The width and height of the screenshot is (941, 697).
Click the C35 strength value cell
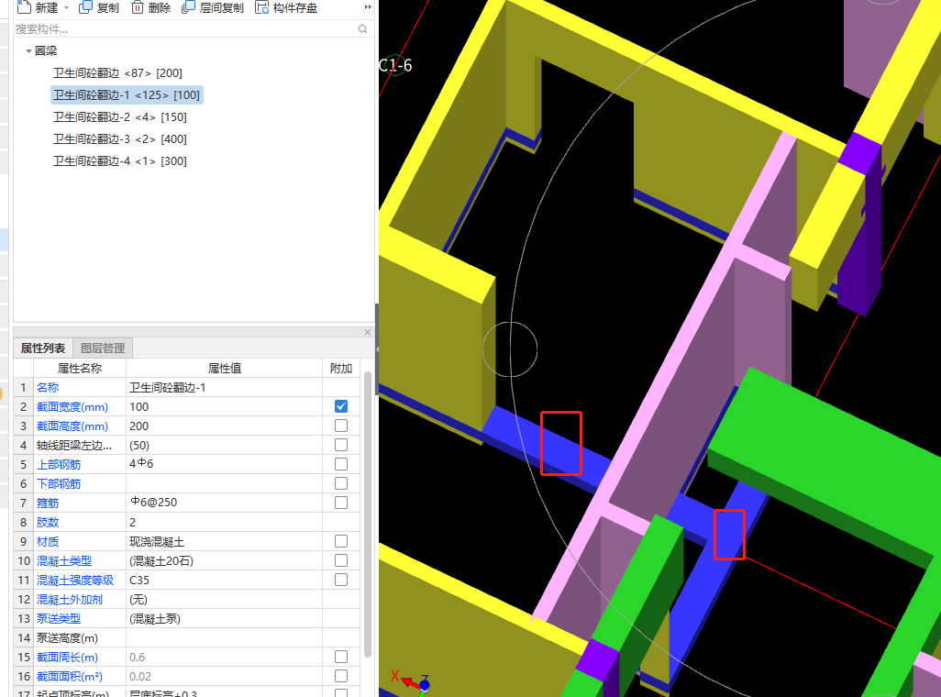pyautogui.click(x=225, y=580)
